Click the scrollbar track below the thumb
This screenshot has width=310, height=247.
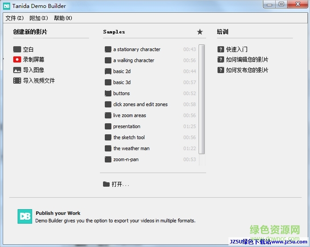202,160
